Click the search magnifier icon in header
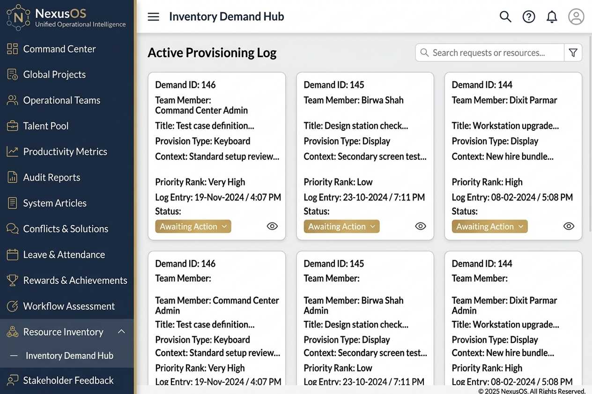 pos(505,17)
